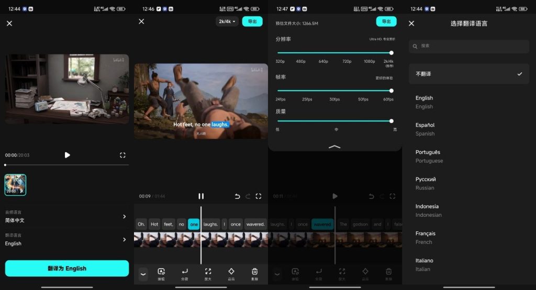Click the 分辨率 resolution slider handle
Viewport: 536px width, 290px height.
(x=392, y=53)
